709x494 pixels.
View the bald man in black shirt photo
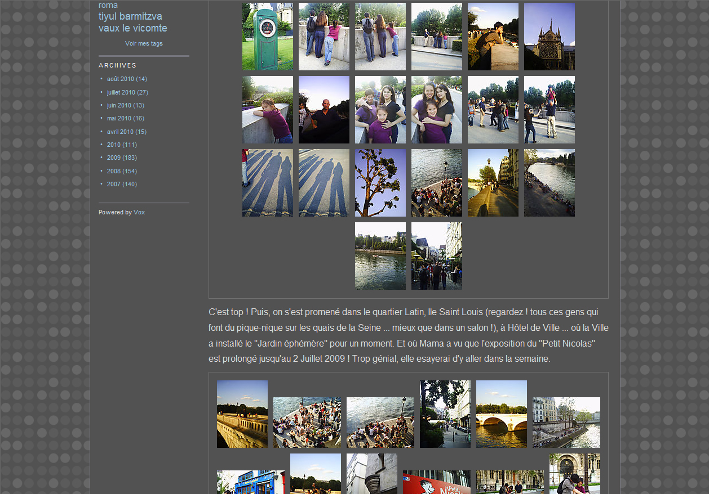click(x=324, y=110)
